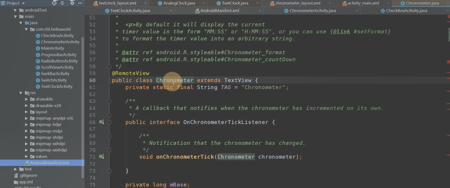The image size is (450, 188).
Task: Open ChronometerAcitvity.java tab
Action: point(313,11)
